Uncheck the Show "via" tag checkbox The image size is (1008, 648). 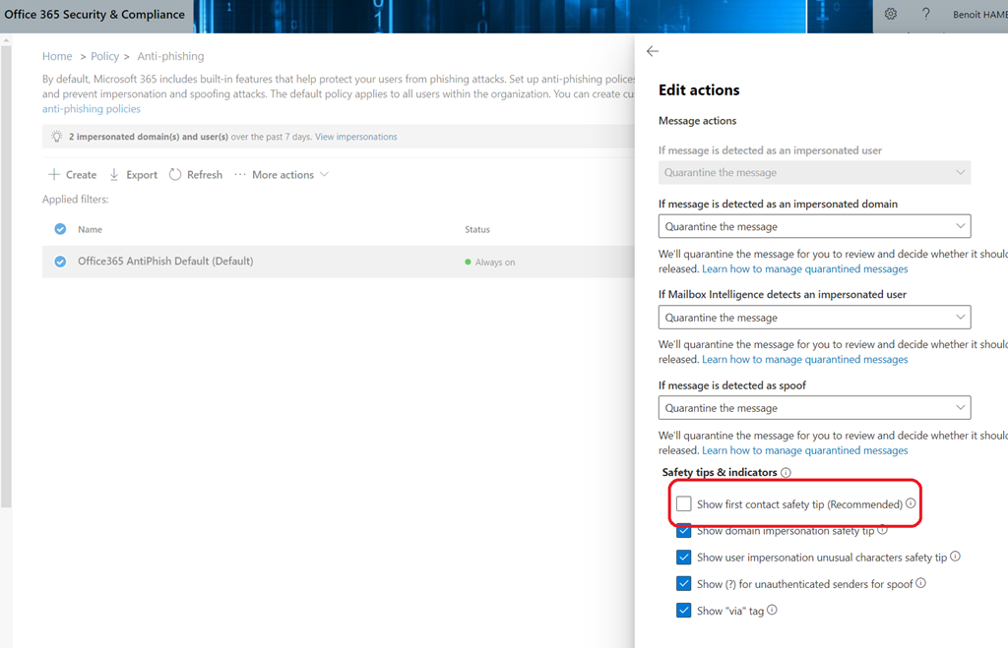(x=683, y=610)
